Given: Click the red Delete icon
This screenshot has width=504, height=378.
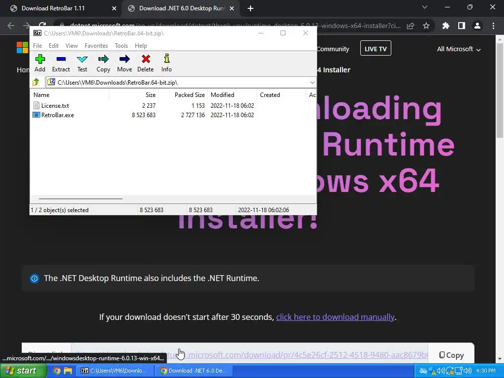Looking at the screenshot, I should coord(146,63).
